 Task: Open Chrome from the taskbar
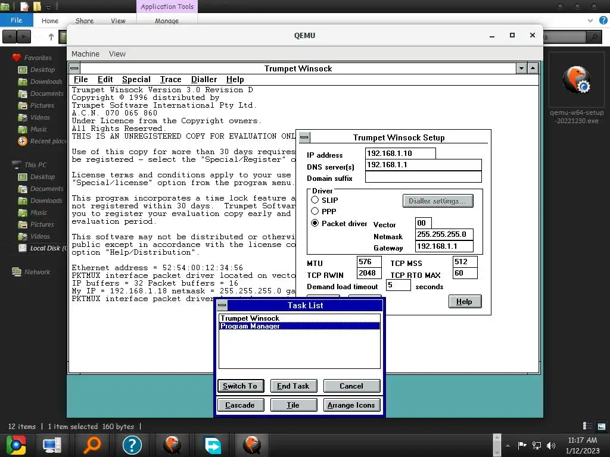click(16, 445)
